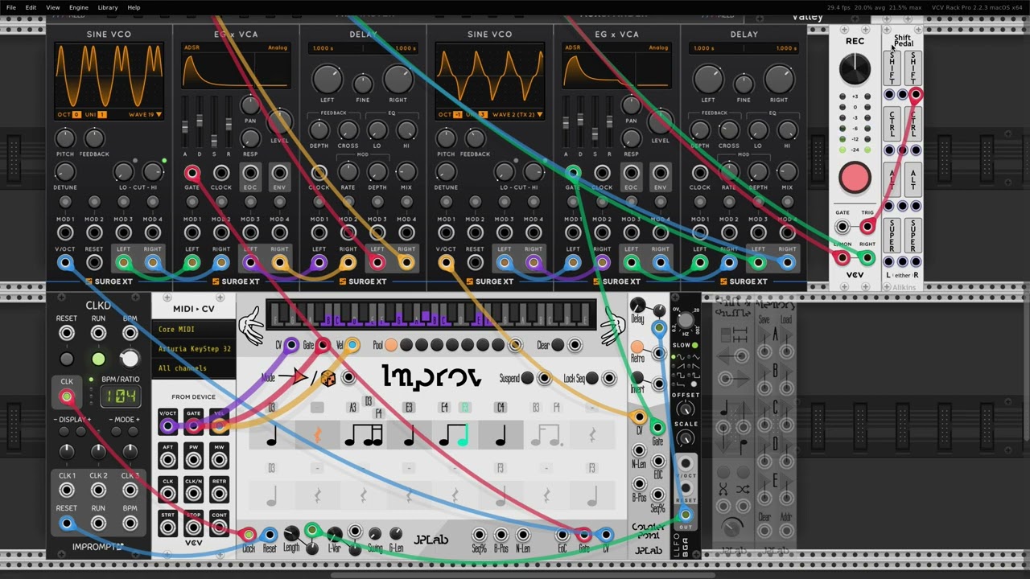Click the white BPM knob on CLKD
The image size is (1030, 579).
[x=130, y=359]
